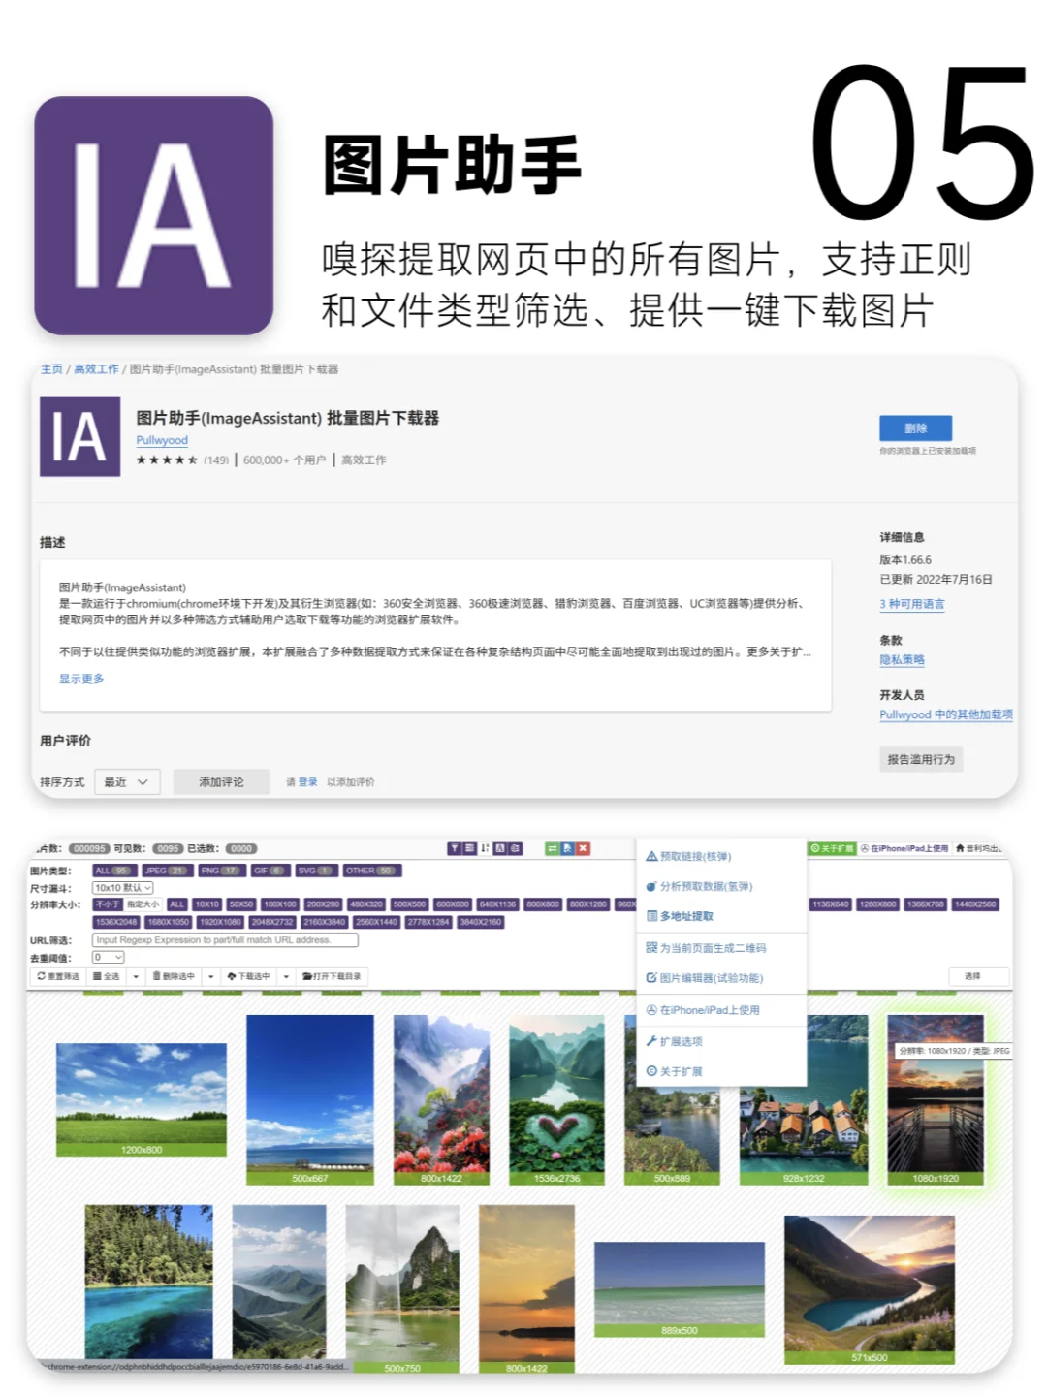The image size is (1047, 1396).
Task: Click the 登录 link beside 以添加评价
Action: 308,782
